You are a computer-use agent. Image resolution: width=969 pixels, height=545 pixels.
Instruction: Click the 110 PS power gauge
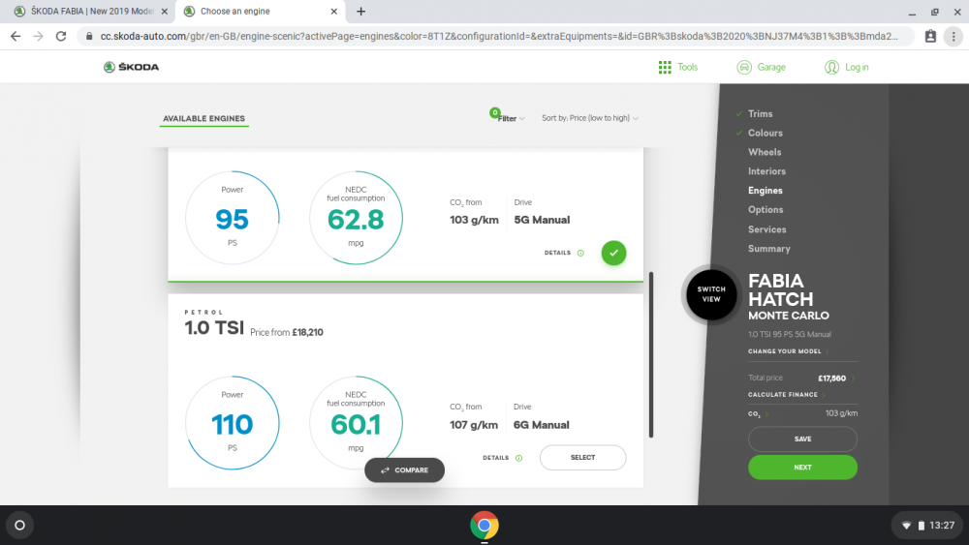click(x=233, y=423)
